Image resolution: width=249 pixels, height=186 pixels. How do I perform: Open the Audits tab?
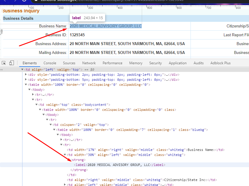tap(198, 63)
